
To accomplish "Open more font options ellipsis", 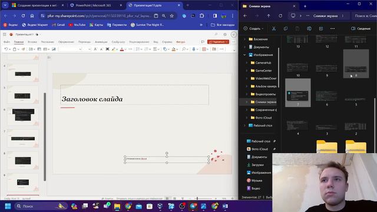I will tap(130, 49).
